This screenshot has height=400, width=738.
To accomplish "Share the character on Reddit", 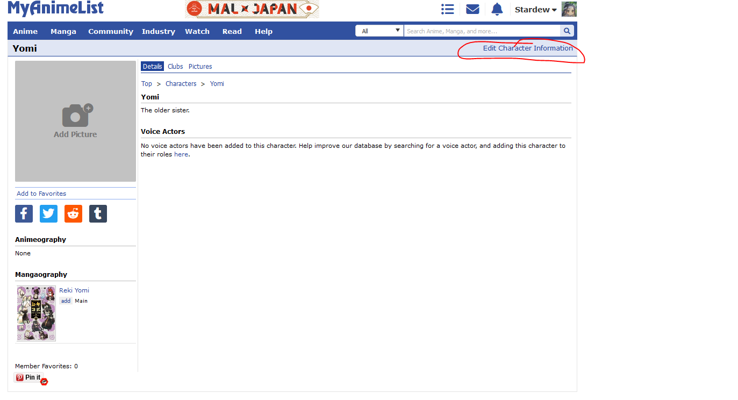I will click(x=73, y=213).
